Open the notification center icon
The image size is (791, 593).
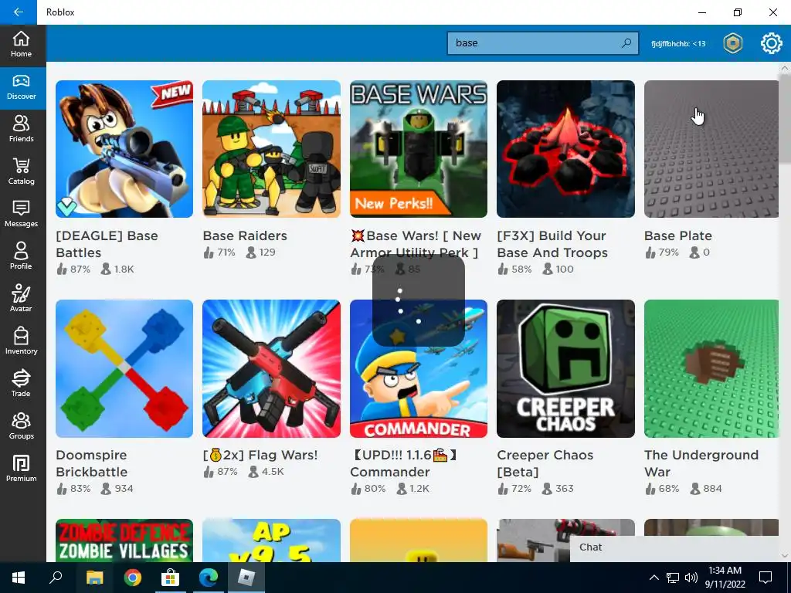click(766, 578)
